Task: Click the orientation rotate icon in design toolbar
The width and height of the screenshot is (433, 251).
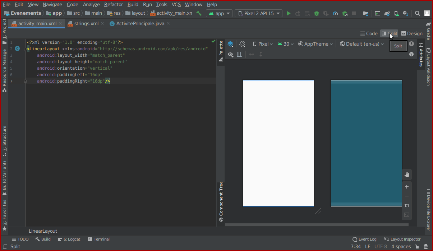Action: [242, 44]
